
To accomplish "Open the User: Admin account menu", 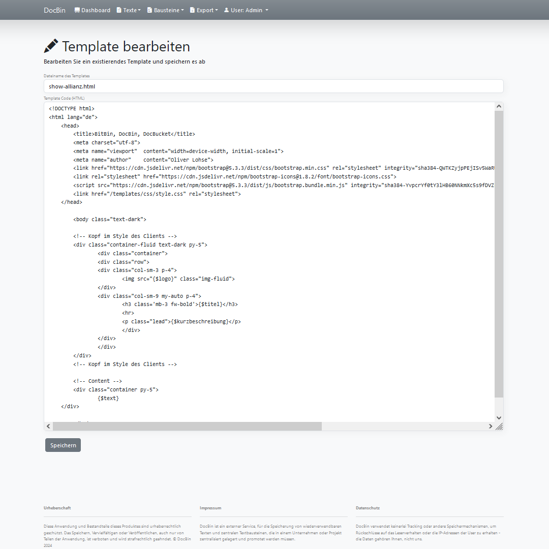I will coord(249,10).
